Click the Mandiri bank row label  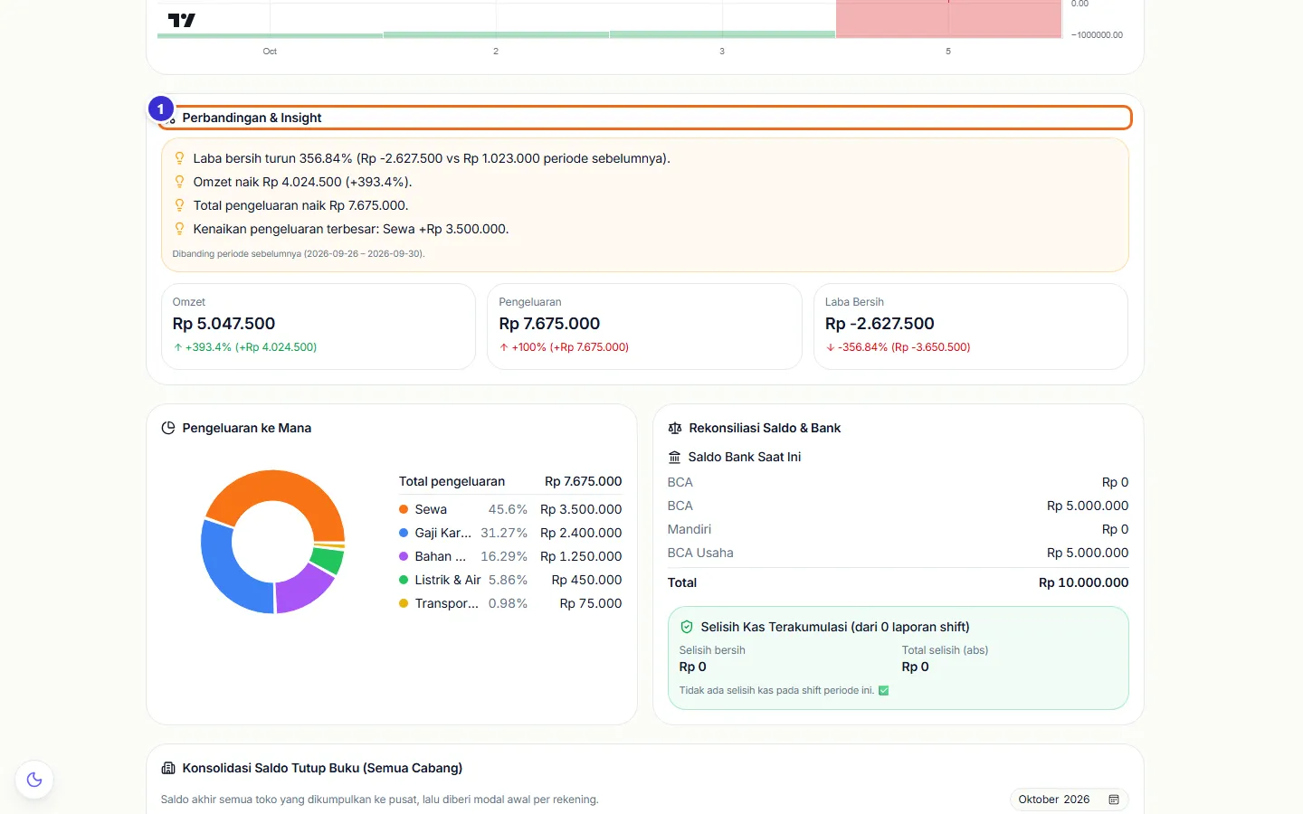click(690, 529)
